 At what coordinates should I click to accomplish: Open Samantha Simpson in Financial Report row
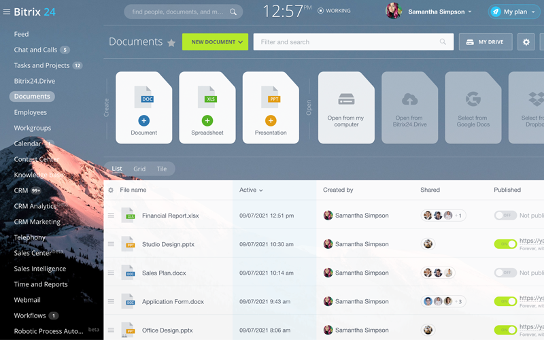[362, 216]
